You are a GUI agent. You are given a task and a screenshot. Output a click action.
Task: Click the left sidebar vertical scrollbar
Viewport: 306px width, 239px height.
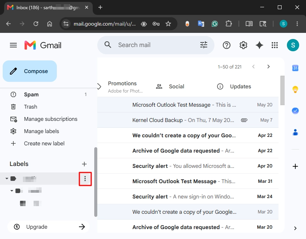pos(96,182)
